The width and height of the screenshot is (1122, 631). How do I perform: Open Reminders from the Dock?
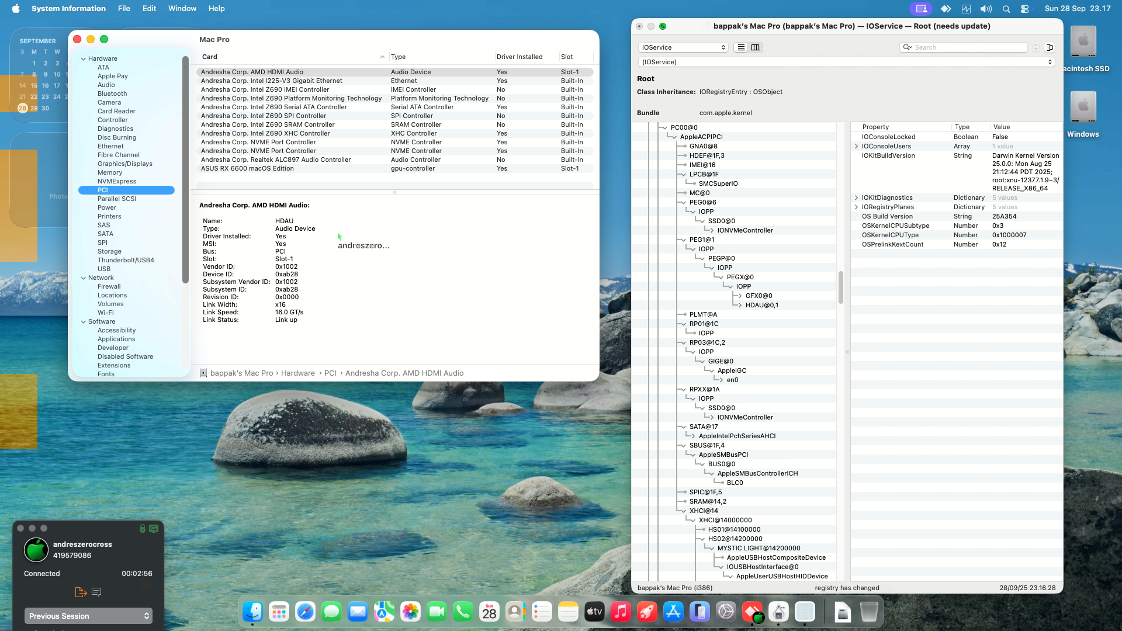click(542, 612)
